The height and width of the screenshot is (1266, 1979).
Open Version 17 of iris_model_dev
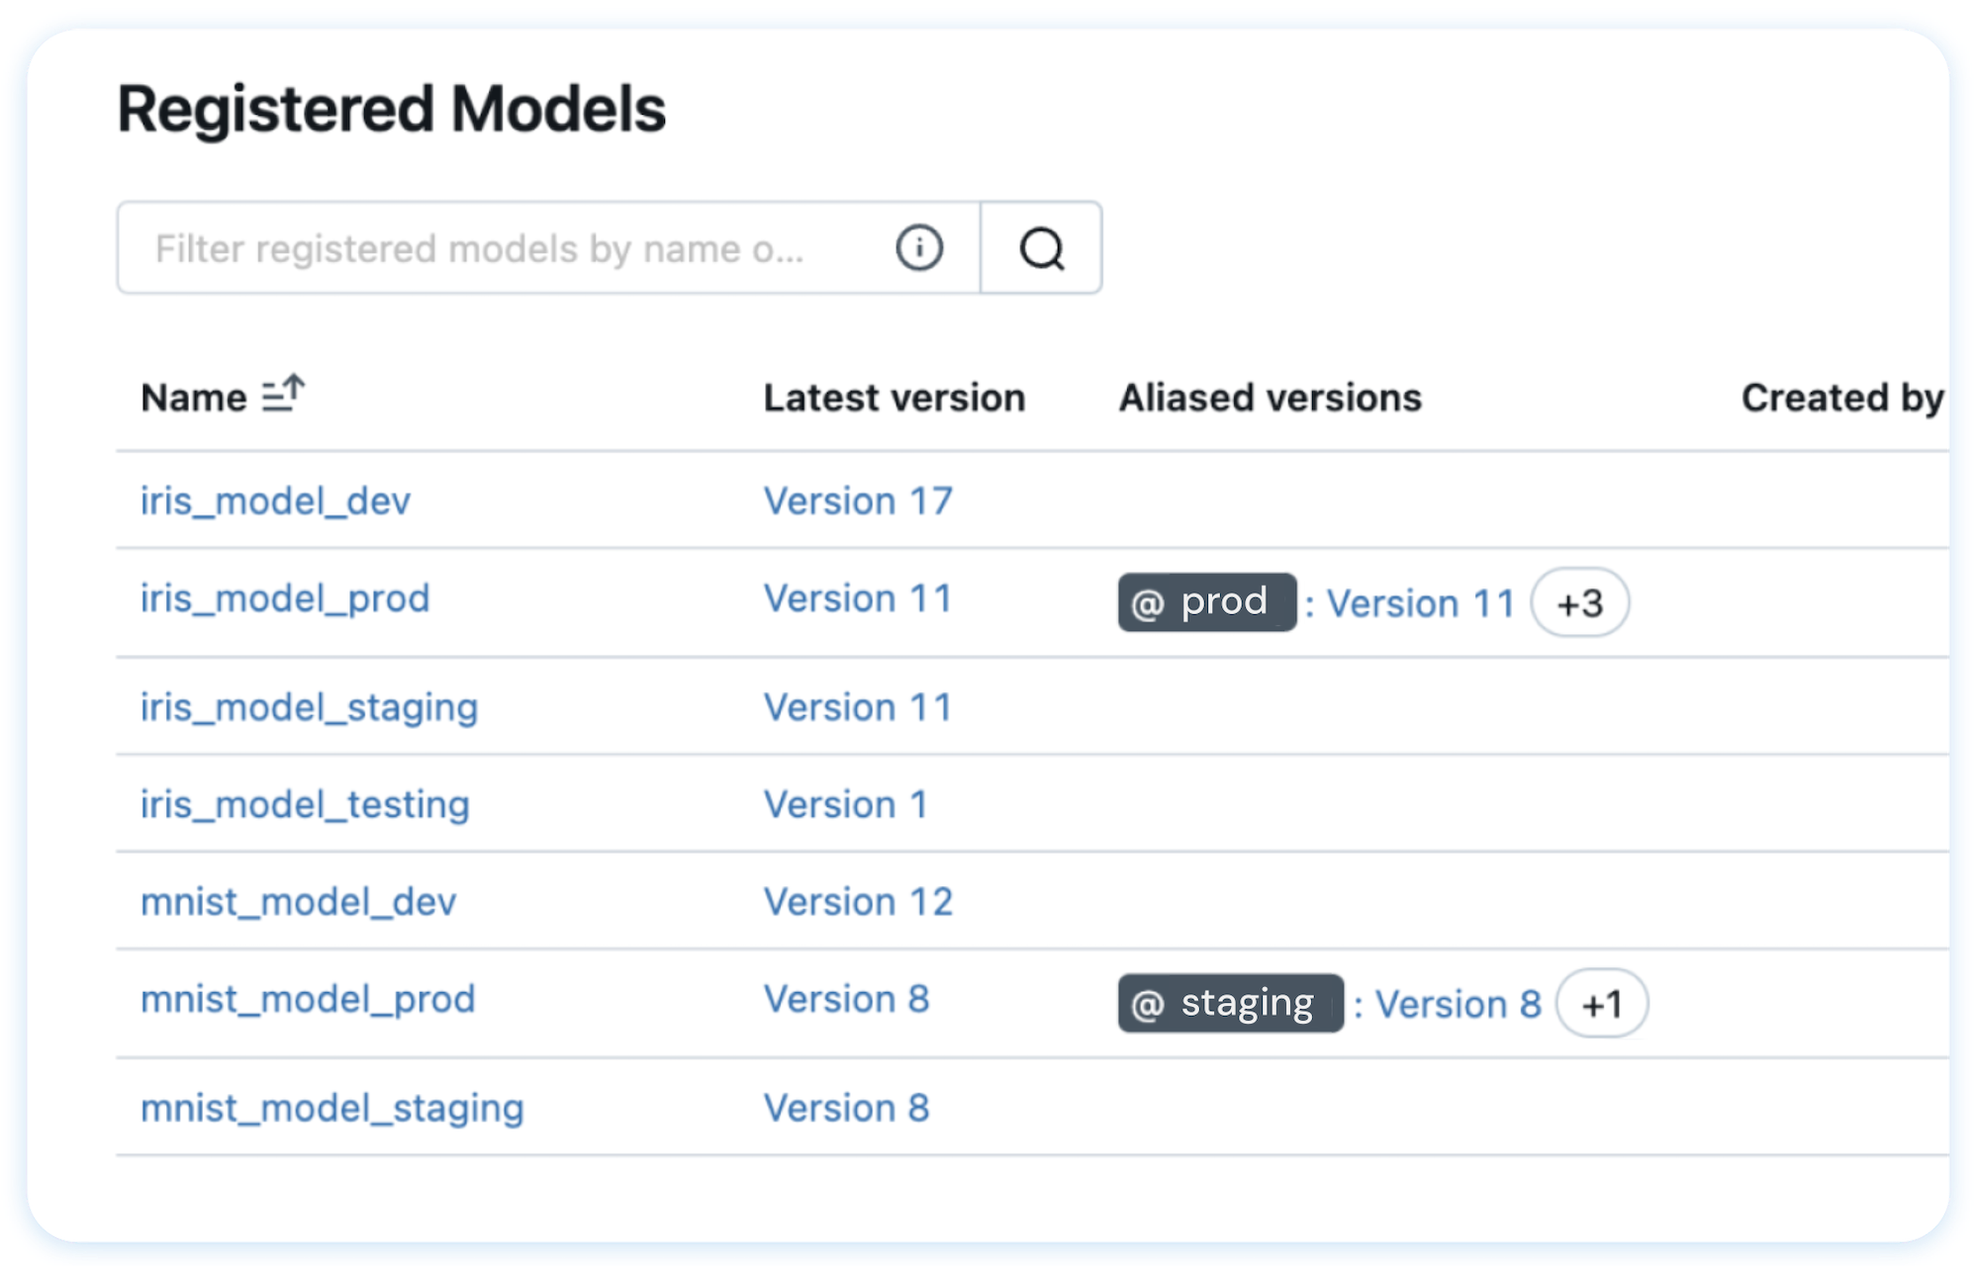pos(857,500)
